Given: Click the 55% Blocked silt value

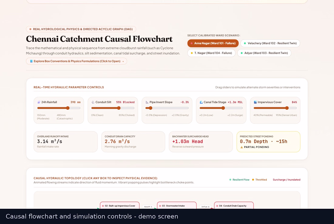Looking at the screenshot, I should click(x=125, y=102).
